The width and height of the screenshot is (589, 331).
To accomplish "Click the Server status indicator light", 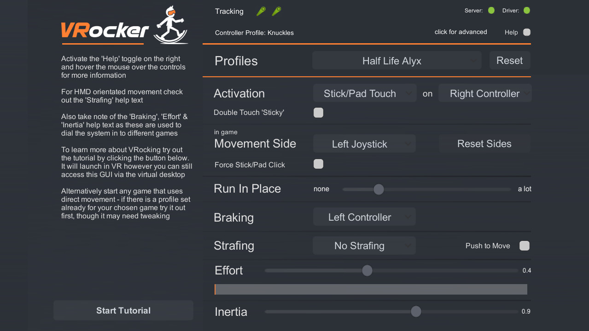I will point(491,10).
